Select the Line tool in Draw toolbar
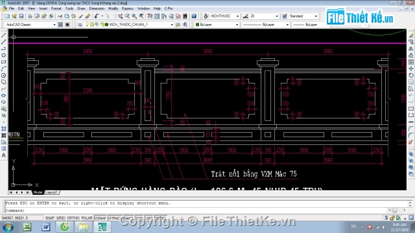415x233 pixels. [x=3, y=35]
